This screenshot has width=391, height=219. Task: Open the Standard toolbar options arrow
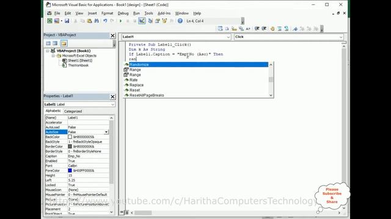[243, 21]
